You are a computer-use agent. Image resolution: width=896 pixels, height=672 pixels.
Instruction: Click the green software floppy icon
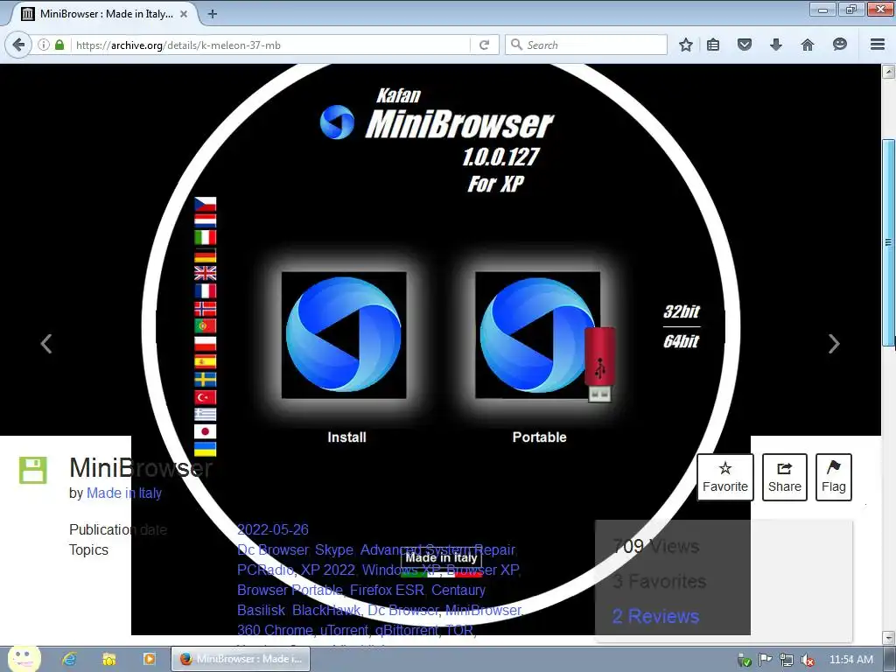[x=33, y=470]
